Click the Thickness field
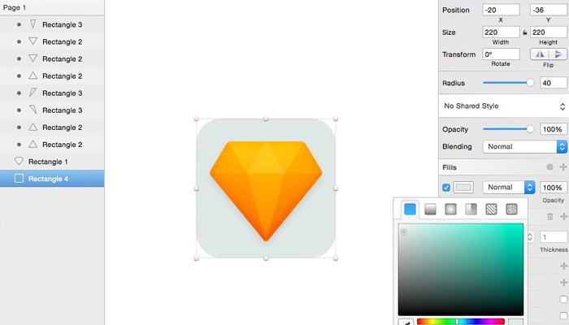This screenshot has width=569, height=325. point(554,237)
